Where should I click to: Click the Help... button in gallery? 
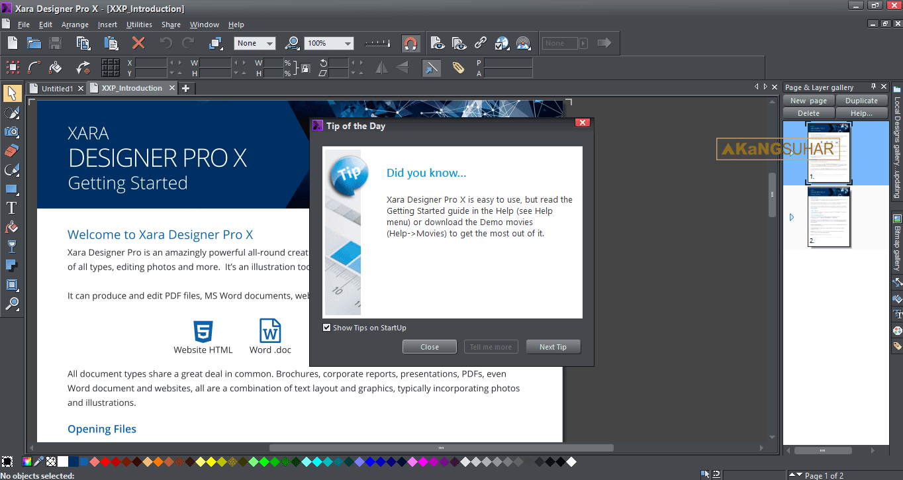pyautogui.click(x=861, y=113)
